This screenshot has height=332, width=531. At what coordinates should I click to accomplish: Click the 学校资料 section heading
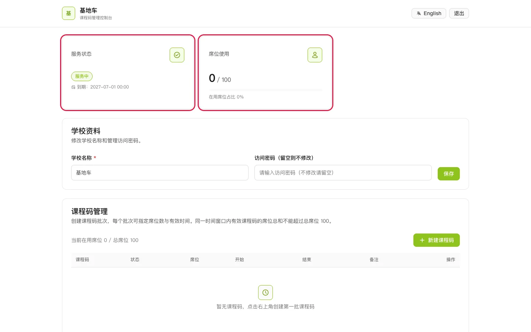(86, 131)
